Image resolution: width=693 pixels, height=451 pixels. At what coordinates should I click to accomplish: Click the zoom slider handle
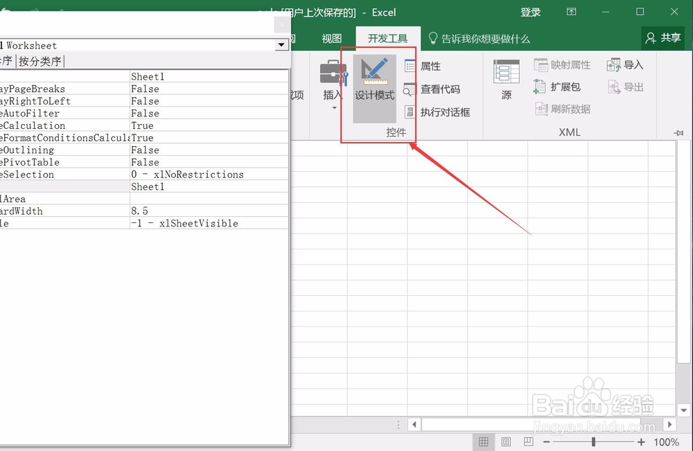pos(594,442)
